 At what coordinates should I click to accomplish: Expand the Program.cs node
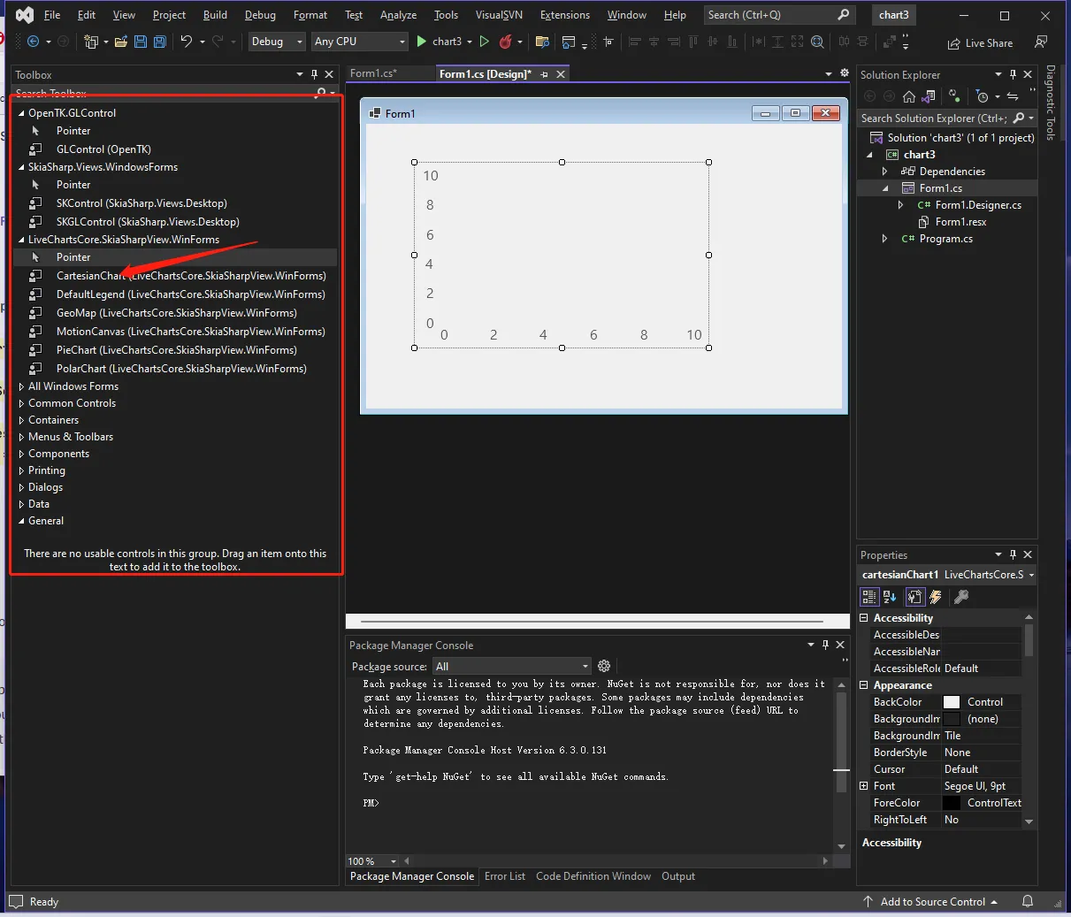[884, 239]
